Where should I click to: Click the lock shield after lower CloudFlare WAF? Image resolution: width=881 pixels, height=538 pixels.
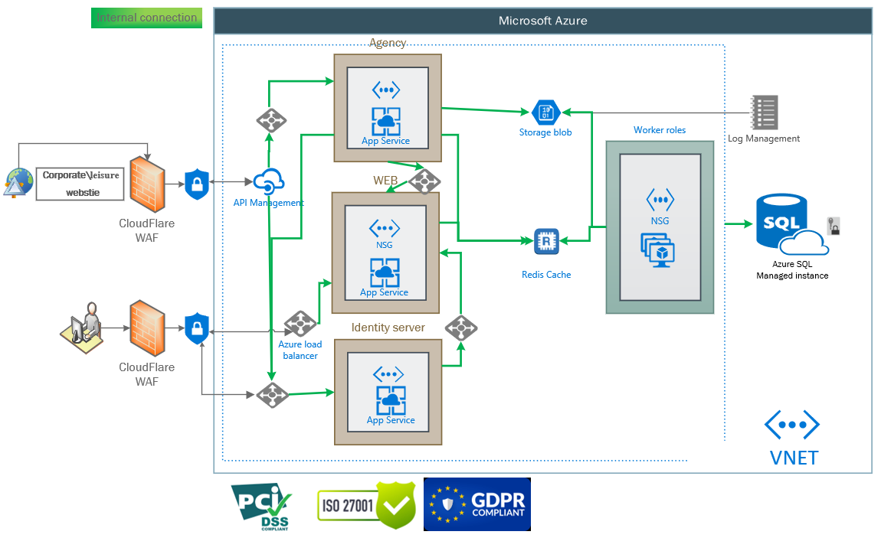click(197, 328)
